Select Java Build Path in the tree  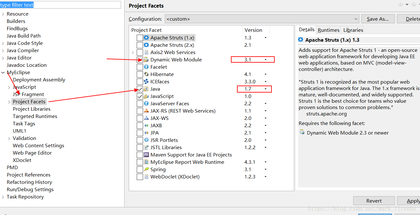24,36
